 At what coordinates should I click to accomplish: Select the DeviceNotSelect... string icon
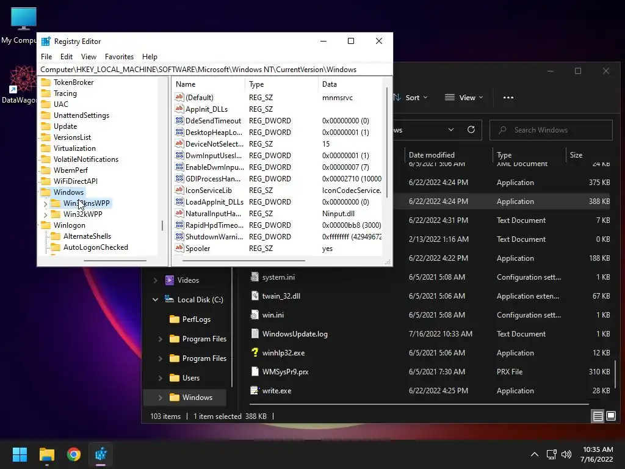(x=179, y=144)
